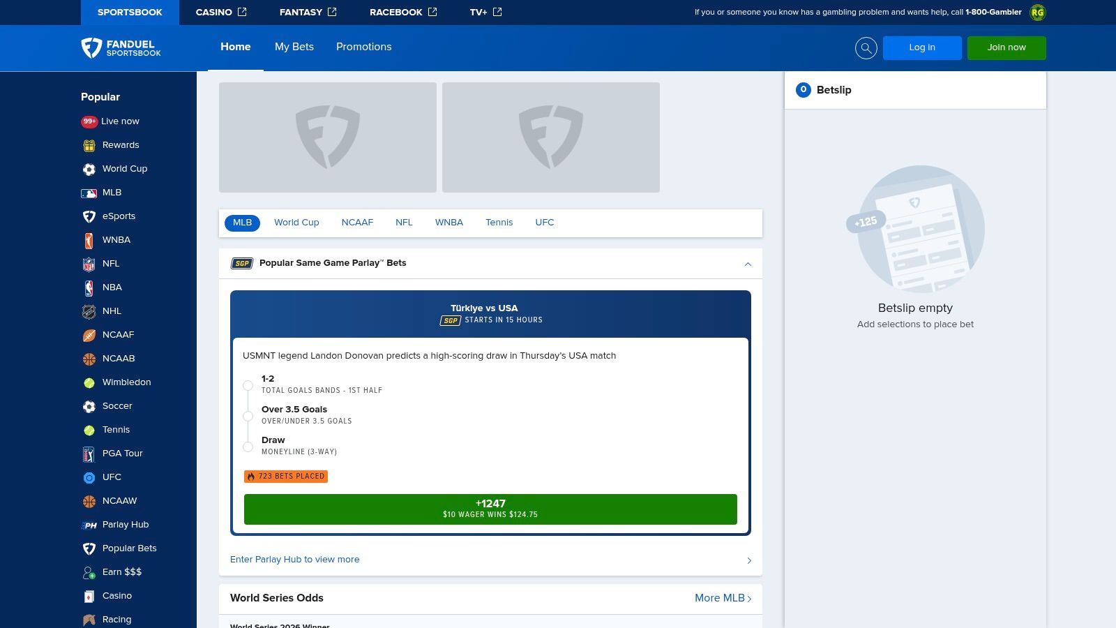The height and width of the screenshot is (628, 1116).
Task: Click the NFL shield icon in sidebar
Action: click(x=89, y=264)
